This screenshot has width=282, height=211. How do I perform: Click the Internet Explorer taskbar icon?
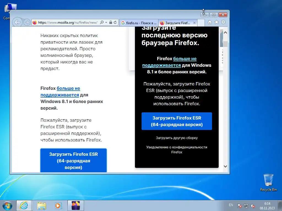click(24, 206)
